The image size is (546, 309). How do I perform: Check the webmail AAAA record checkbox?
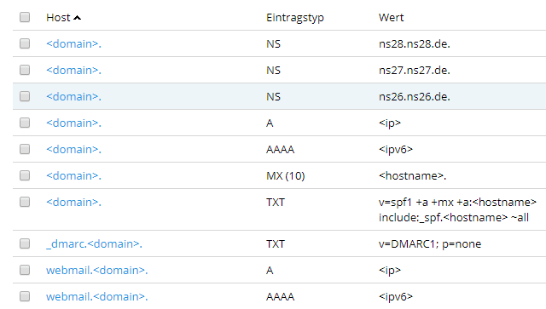tap(25, 296)
